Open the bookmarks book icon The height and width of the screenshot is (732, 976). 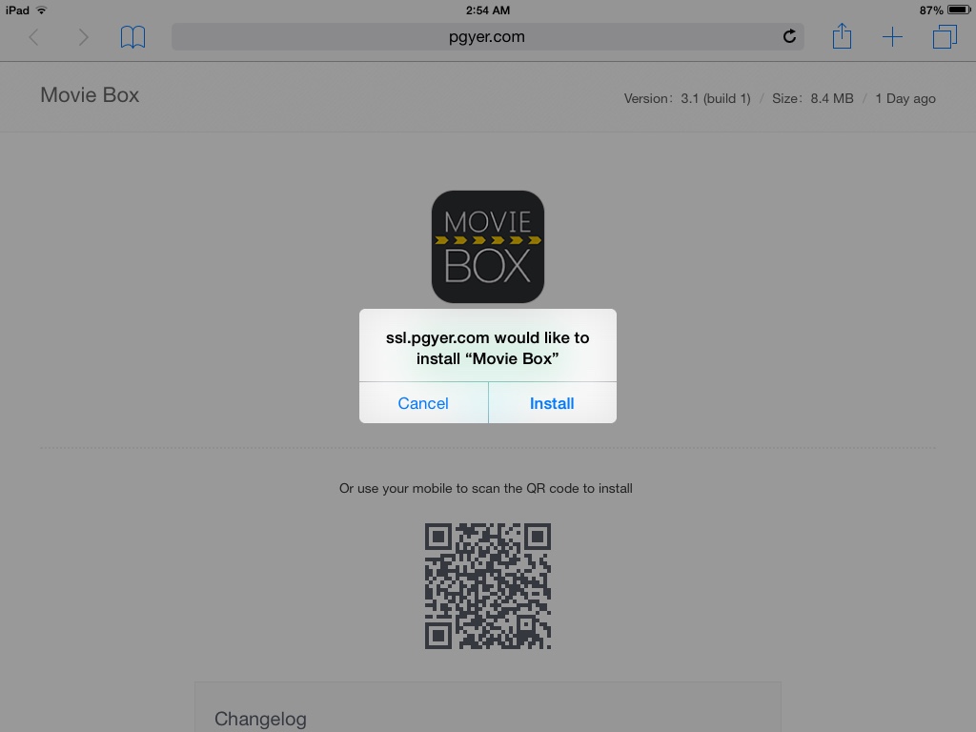132,37
